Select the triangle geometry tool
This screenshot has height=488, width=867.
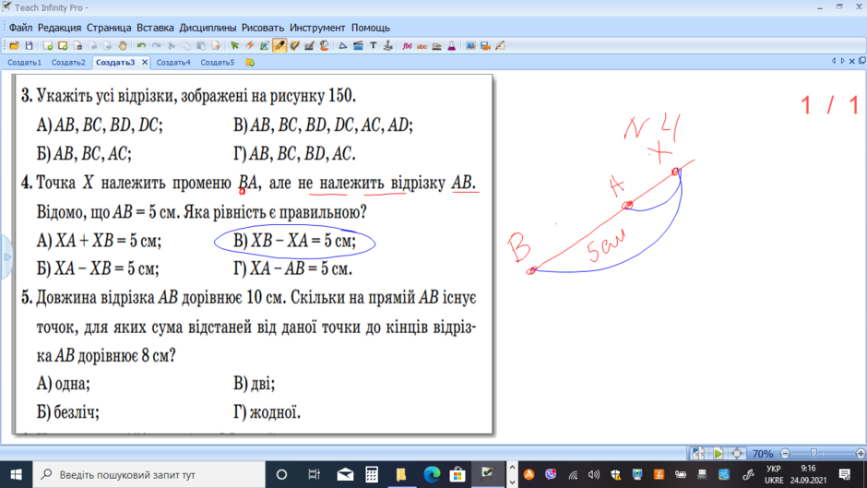tap(343, 46)
